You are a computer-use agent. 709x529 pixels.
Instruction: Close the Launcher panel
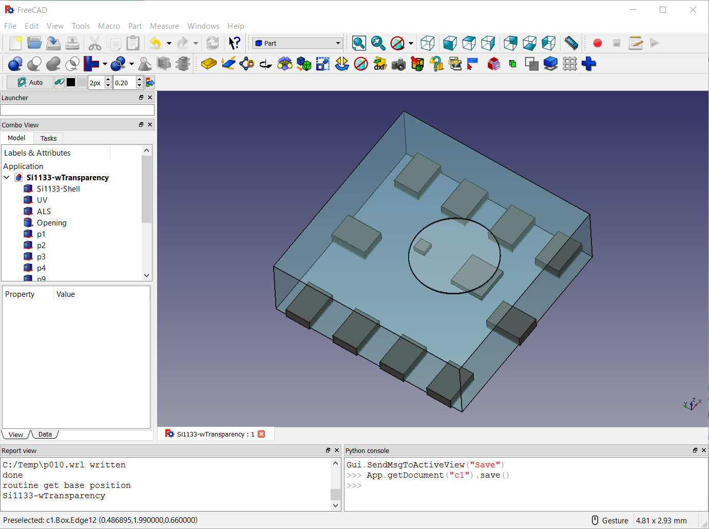[x=150, y=97]
